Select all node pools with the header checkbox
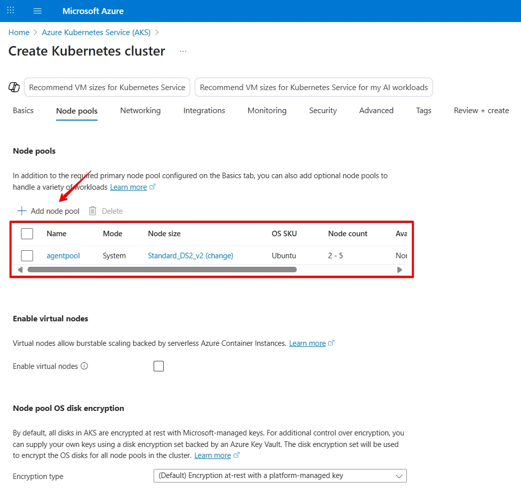Image resolution: width=521 pixels, height=499 pixels. [x=27, y=234]
